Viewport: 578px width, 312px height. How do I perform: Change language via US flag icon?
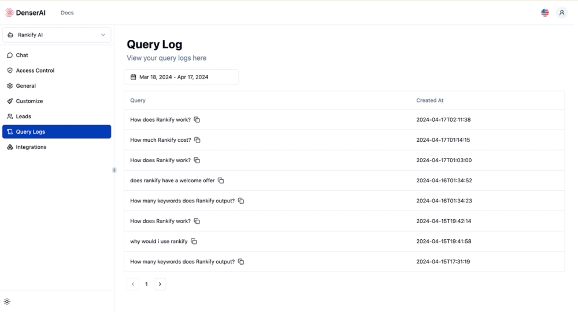click(545, 13)
